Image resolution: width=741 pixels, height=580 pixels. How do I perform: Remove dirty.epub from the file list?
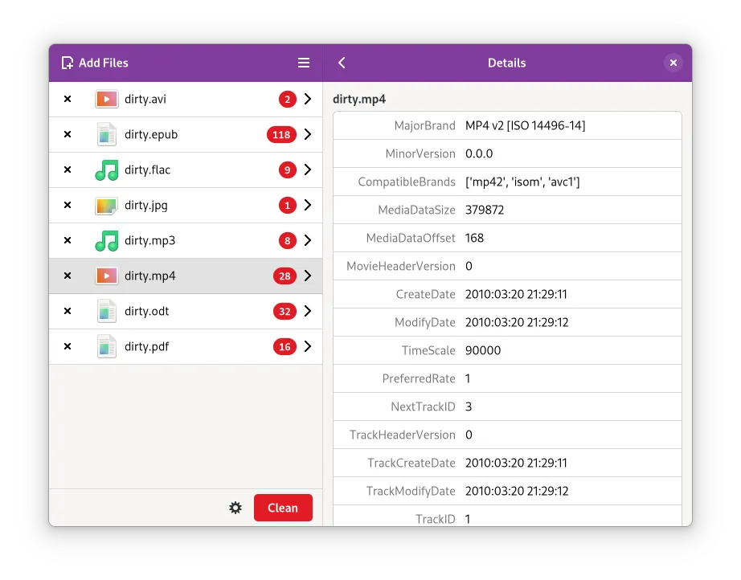pos(68,135)
